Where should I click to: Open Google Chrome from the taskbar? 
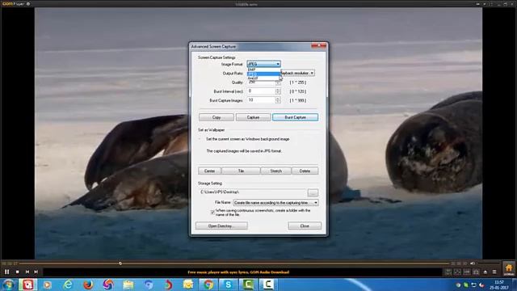[x=208, y=285]
